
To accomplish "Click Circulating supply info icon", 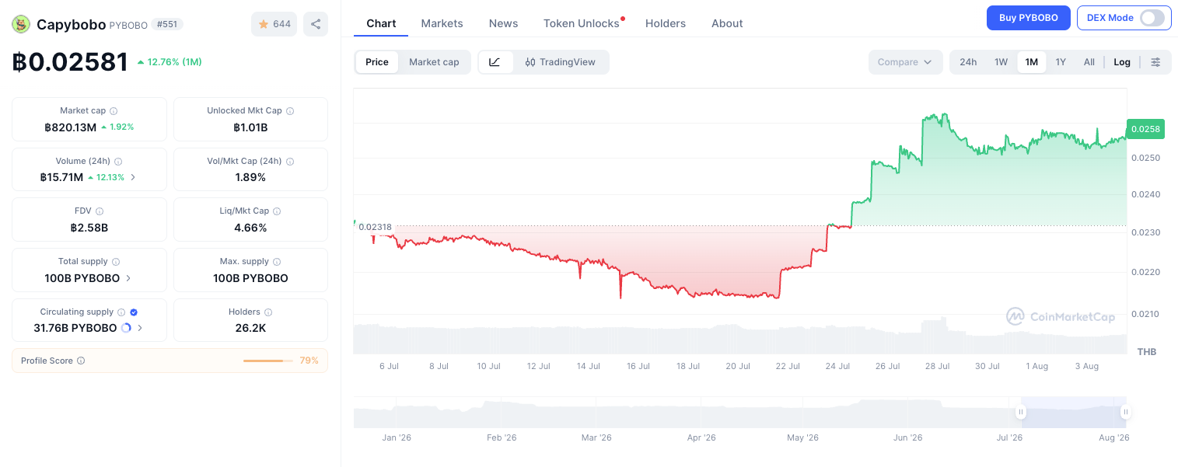I will 121,312.
